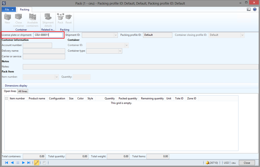Go to first record with navigation arrow
Screen dimensions: 260x167
point(7,163)
